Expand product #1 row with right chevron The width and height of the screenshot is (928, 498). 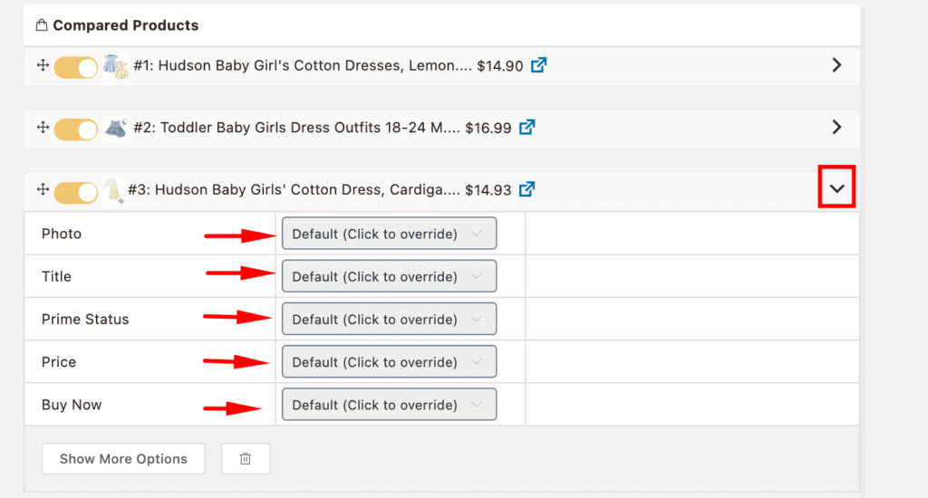pos(836,65)
